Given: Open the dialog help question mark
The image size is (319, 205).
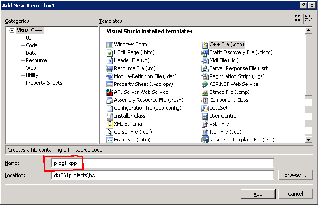Looking at the screenshot, I should pos(303,6).
